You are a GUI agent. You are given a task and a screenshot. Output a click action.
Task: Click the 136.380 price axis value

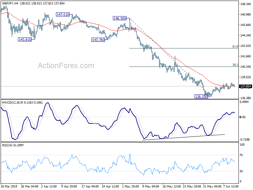click(246, 98)
